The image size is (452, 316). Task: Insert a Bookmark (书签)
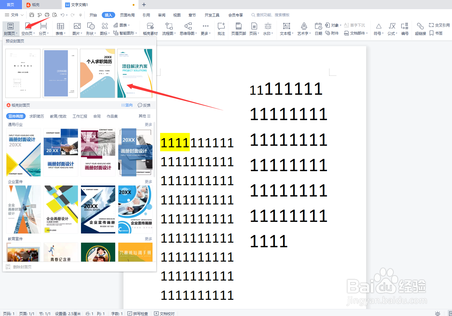pyautogui.click(x=436, y=33)
